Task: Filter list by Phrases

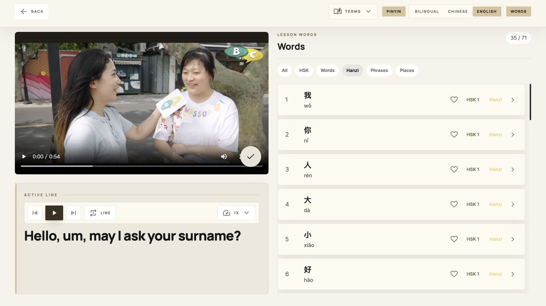Action: [379, 70]
